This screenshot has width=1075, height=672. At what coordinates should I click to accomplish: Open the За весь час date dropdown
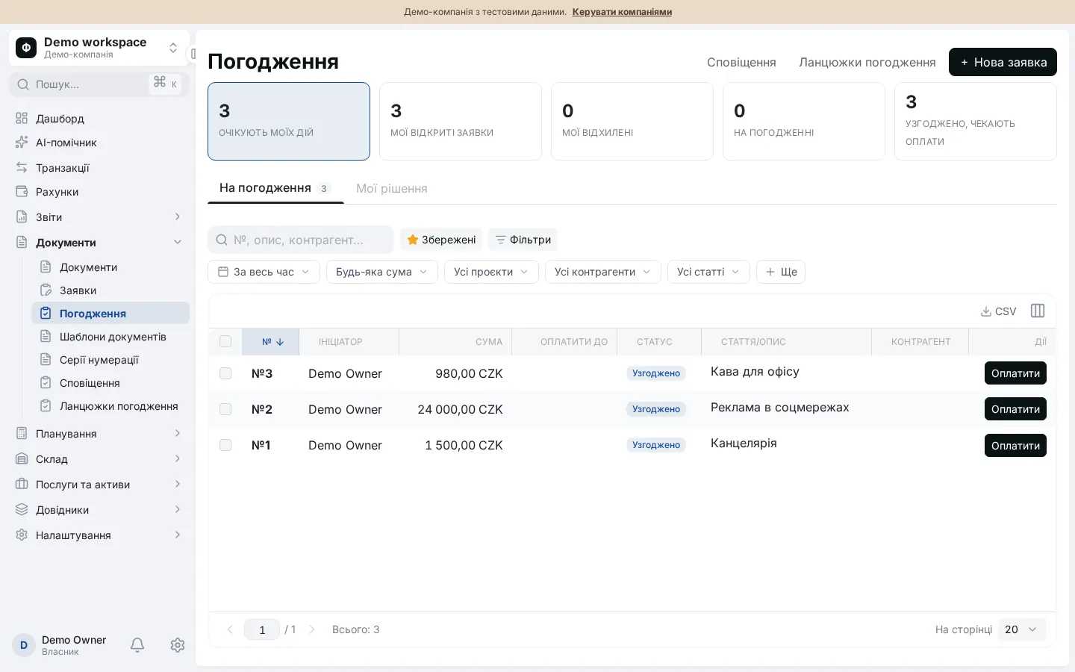click(x=264, y=272)
